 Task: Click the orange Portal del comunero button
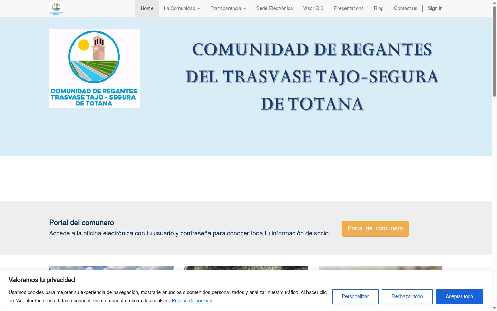tap(375, 229)
